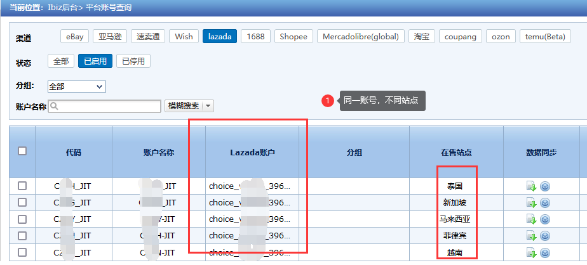587x265 pixels.
Task: Select the 速卖通 channel
Action: point(148,36)
